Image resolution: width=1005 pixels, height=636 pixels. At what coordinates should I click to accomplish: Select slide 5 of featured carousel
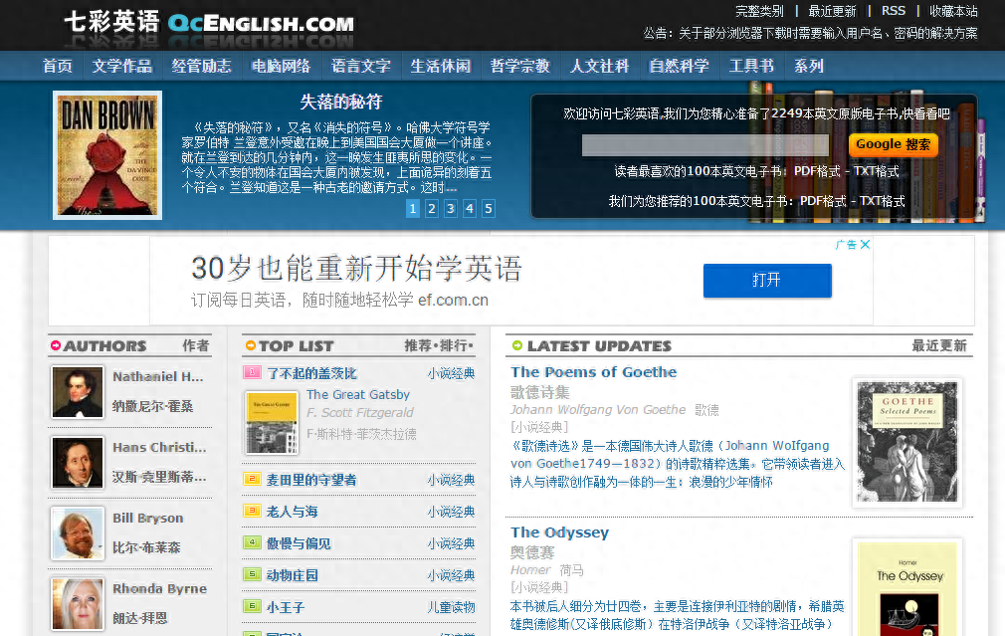pos(489,208)
